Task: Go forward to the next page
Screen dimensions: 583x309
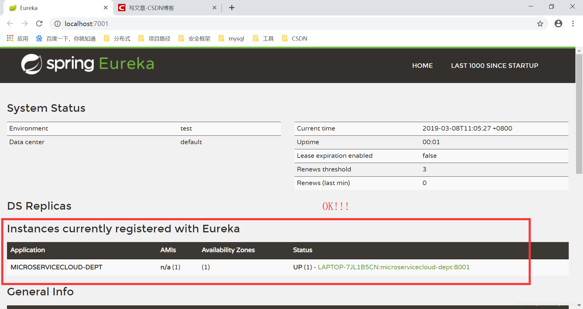Action: click(x=25, y=24)
